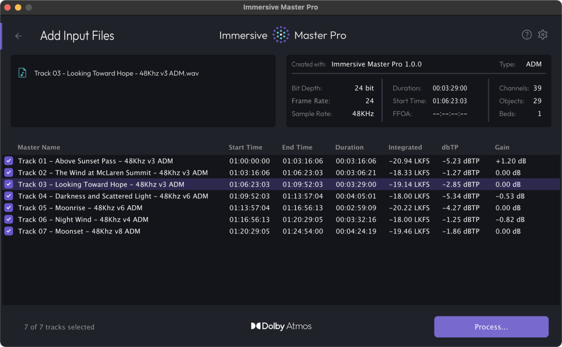Click the −20.94 LKFS integrated value

click(409, 161)
